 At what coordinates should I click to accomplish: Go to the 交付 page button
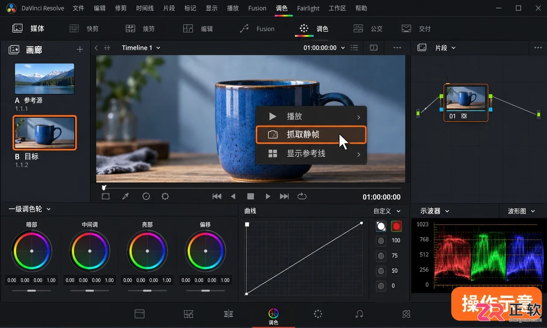coord(416,29)
